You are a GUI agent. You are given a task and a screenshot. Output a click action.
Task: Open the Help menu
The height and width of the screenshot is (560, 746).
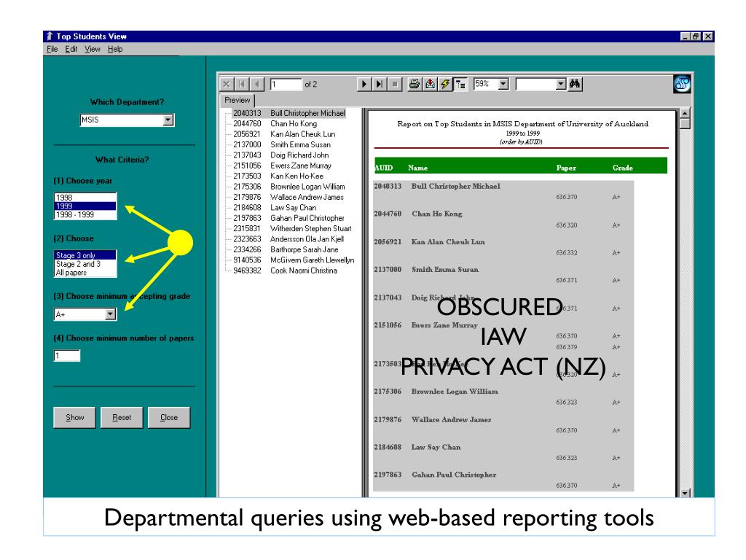[115, 49]
